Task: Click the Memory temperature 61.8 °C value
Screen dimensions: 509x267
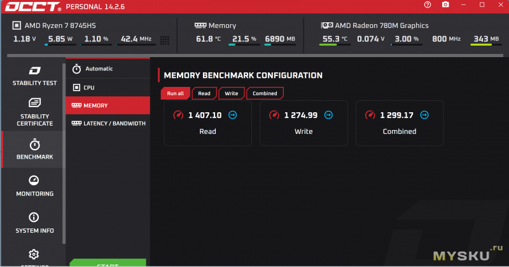Action: [x=209, y=39]
